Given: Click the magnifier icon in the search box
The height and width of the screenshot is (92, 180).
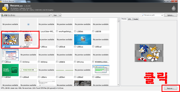Looking at the screenshot, I should pos(143,15).
